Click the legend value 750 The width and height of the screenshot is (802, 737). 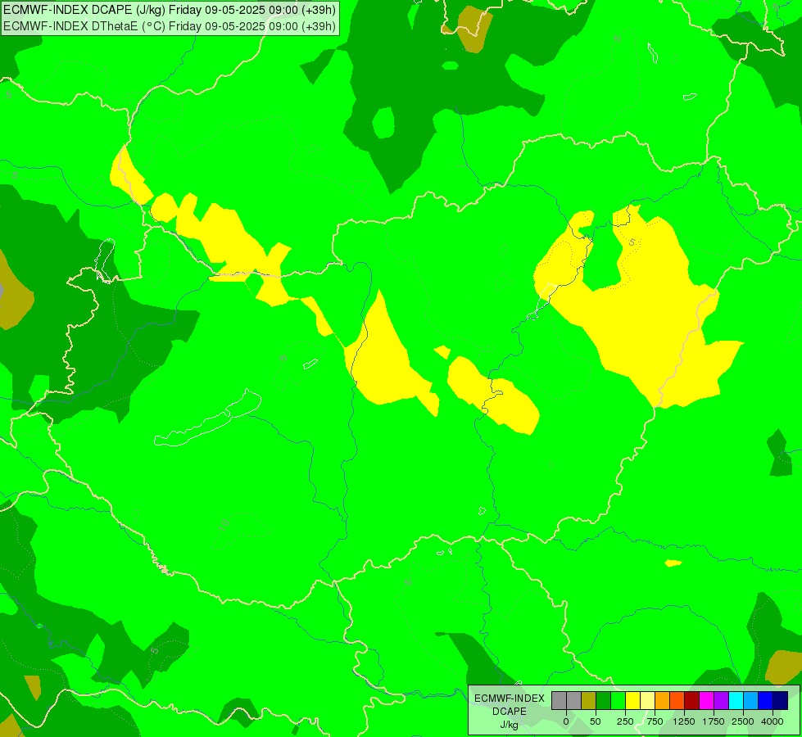pyautogui.click(x=655, y=721)
